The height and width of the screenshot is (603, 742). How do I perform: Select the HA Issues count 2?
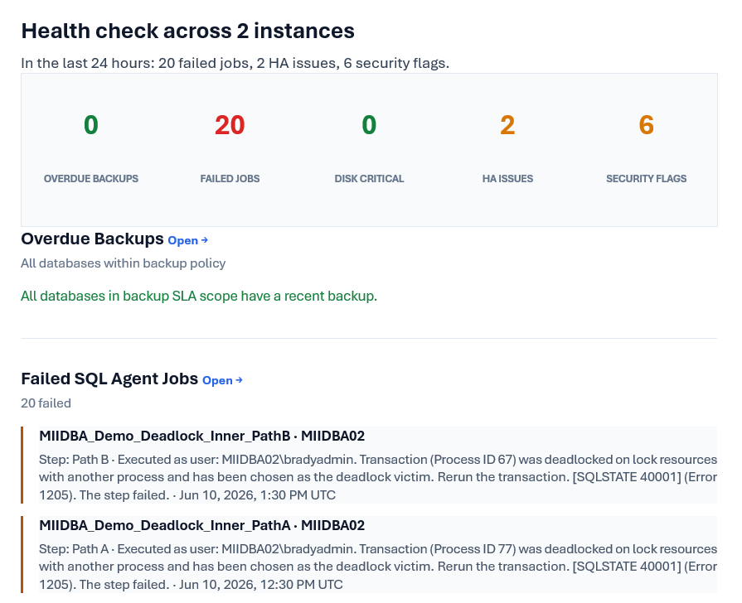[x=507, y=125]
